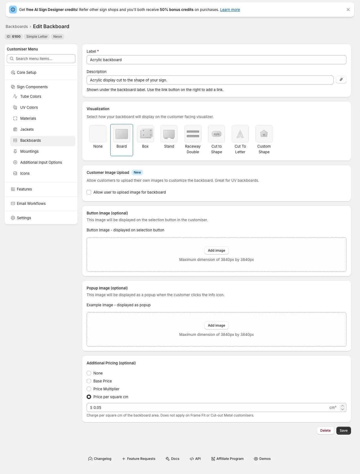
Task: Click the UV Colors icon
Action: tap(15, 107)
